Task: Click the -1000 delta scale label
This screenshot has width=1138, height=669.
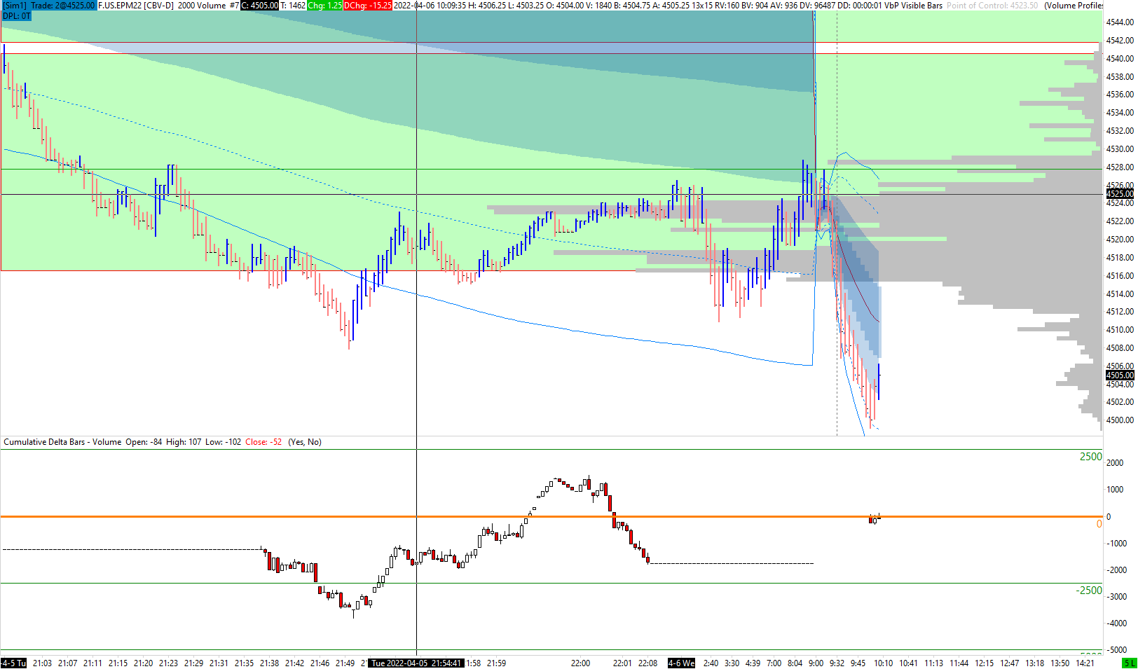Action: click(1117, 544)
